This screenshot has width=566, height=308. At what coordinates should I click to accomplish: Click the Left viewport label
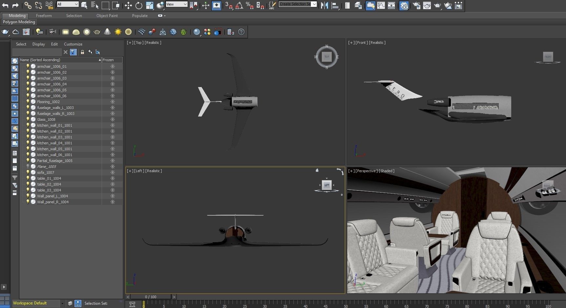pos(139,171)
